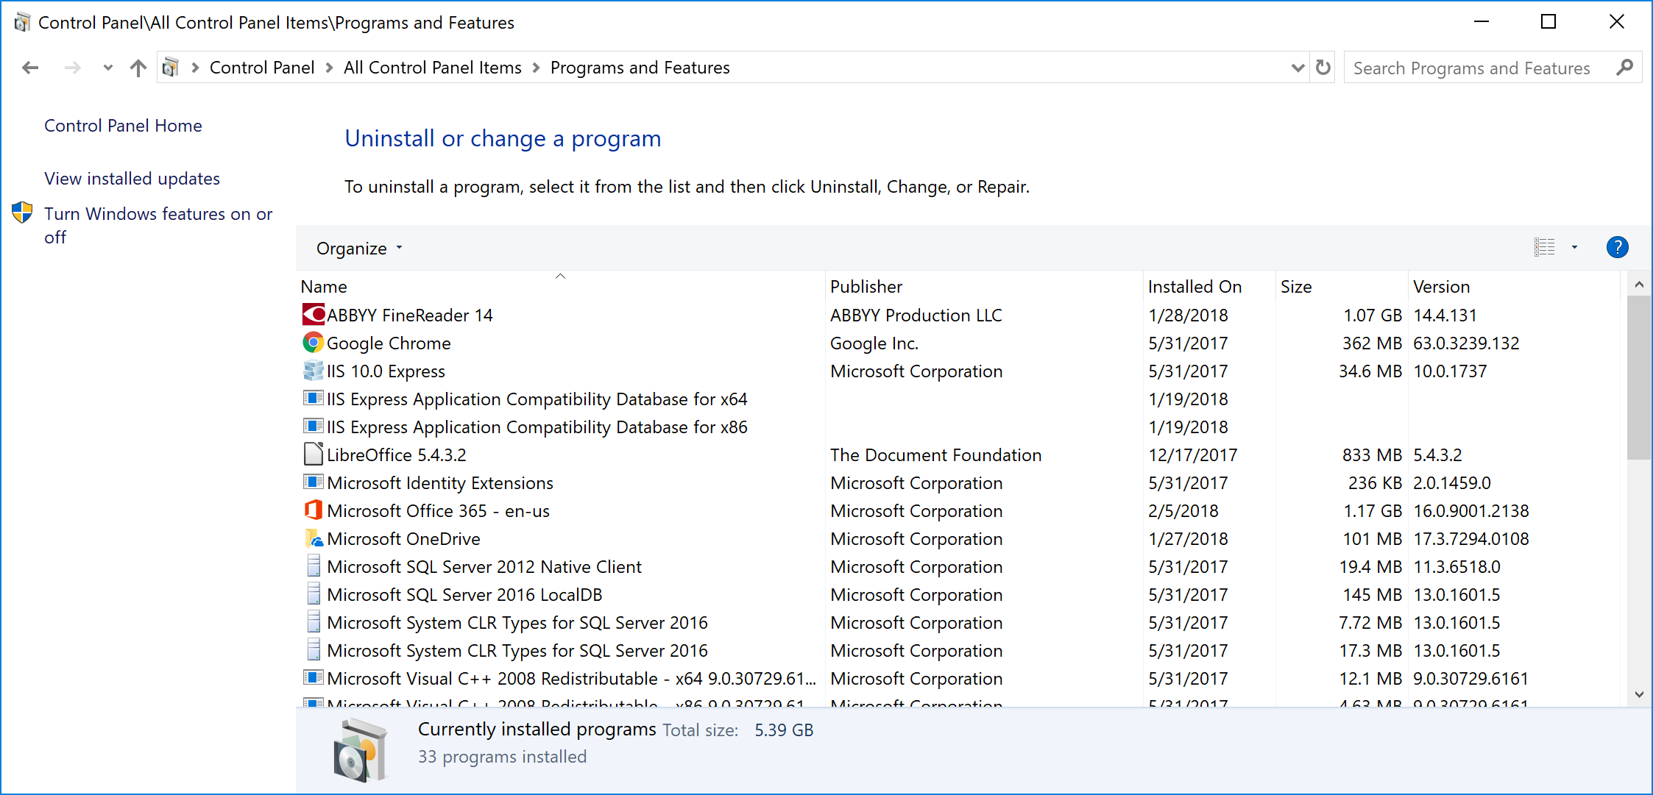1653x795 pixels.
Task: Select the Google Chrome icon in list
Action: 314,343
